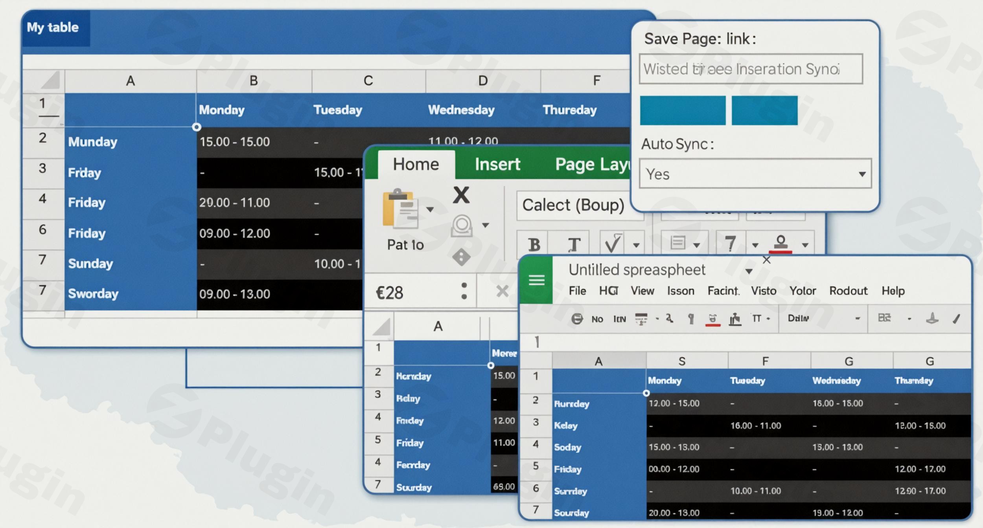
Task: Click cell '15.00 - 15.00' in My table
Action: (x=254, y=142)
